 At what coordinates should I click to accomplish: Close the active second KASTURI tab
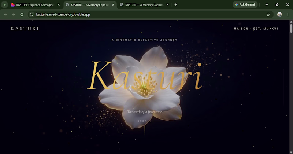113,5
